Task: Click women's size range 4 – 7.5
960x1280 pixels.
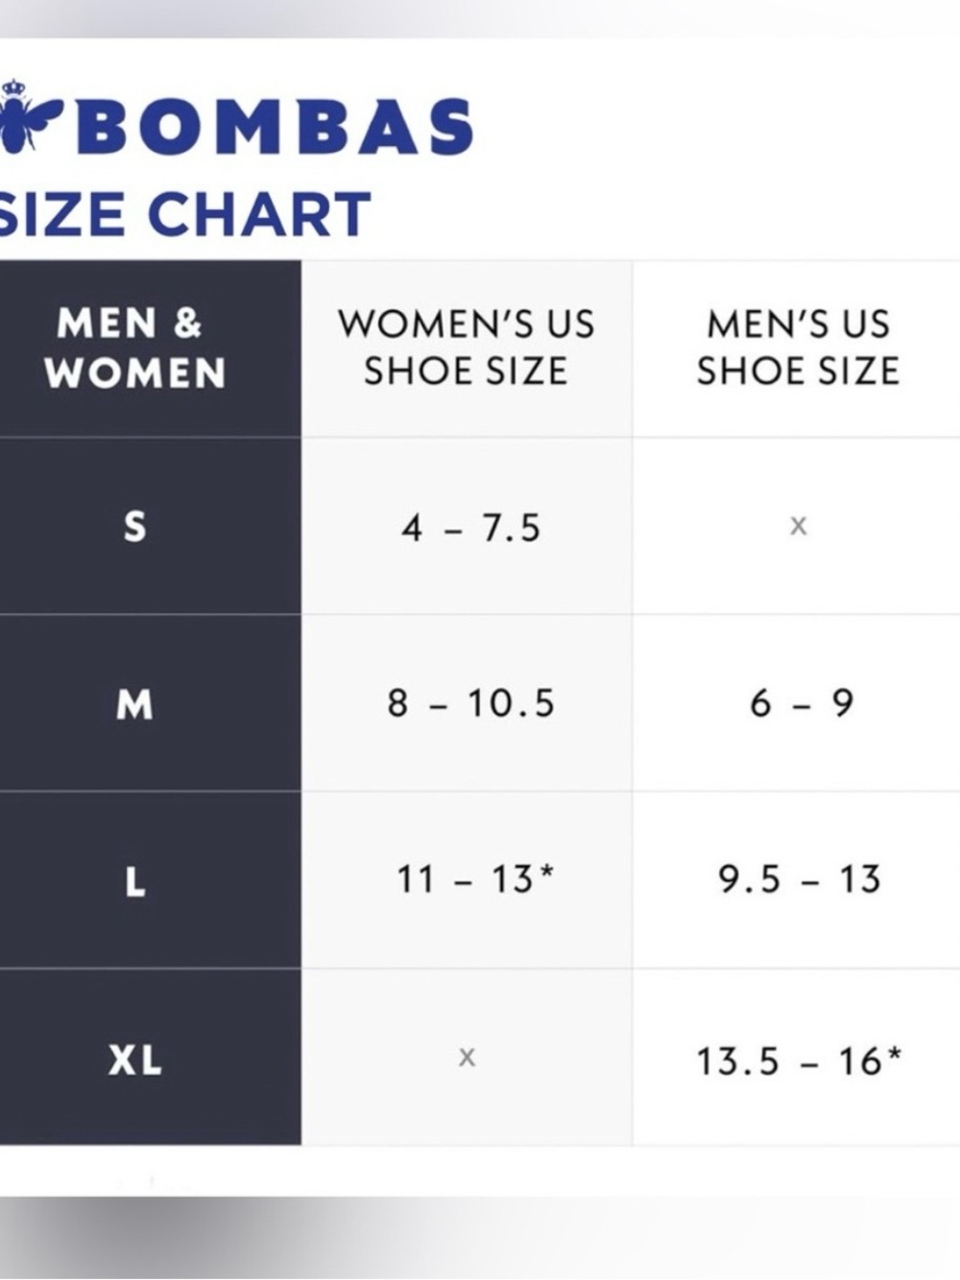Action: [x=470, y=527]
